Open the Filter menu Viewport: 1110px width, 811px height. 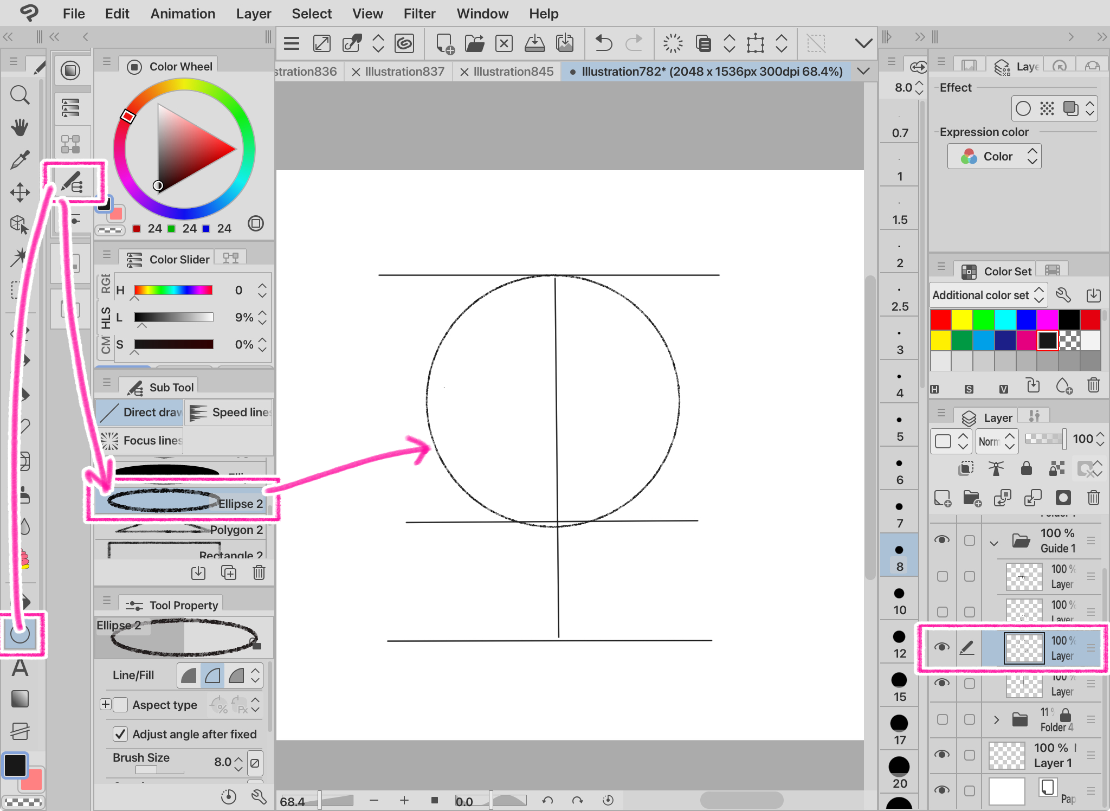pos(419,14)
